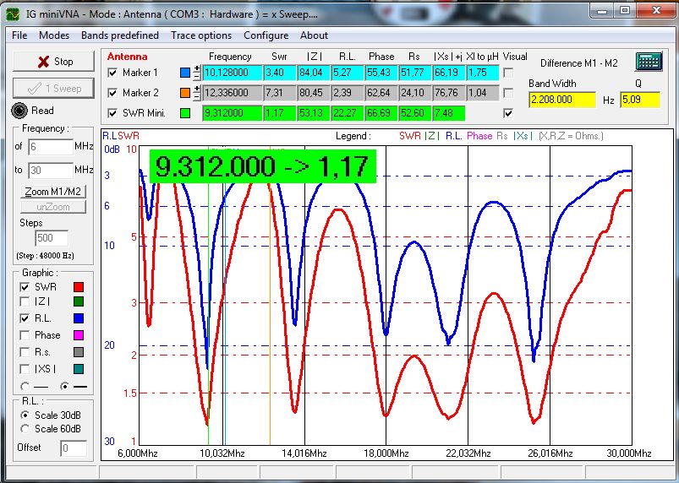
Task: Click the Steps input field
Action: 51,238
